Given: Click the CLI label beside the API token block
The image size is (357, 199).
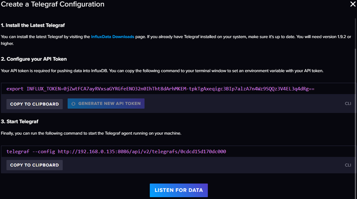Looking at the screenshot, I should [x=348, y=104].
